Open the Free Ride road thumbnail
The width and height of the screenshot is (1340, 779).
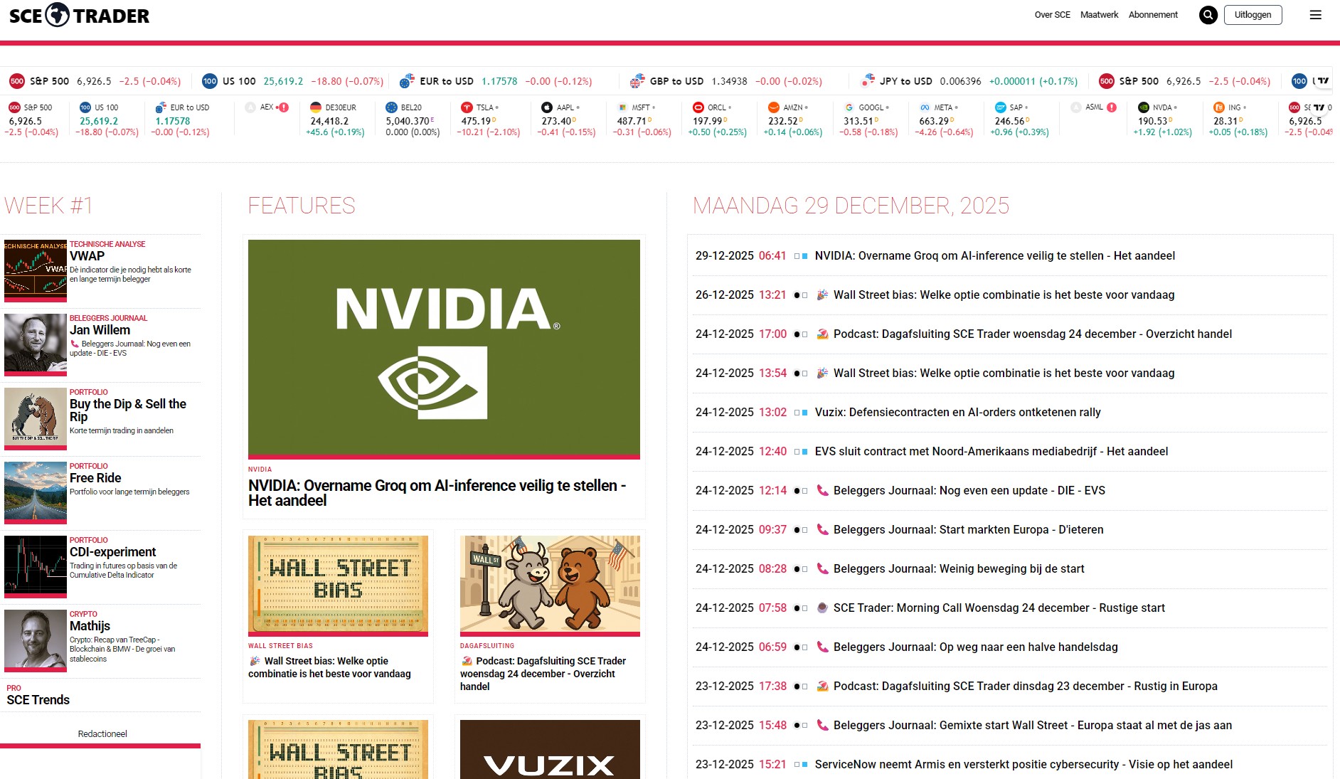coord(36,493)
